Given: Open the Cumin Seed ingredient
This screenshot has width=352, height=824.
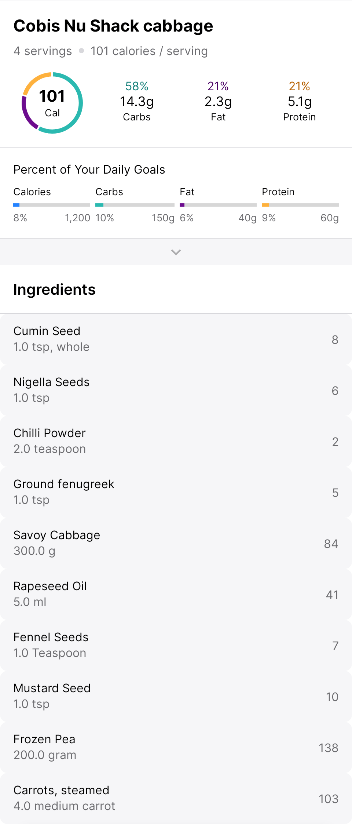Looking at the screenshot, I should (176, 339).
